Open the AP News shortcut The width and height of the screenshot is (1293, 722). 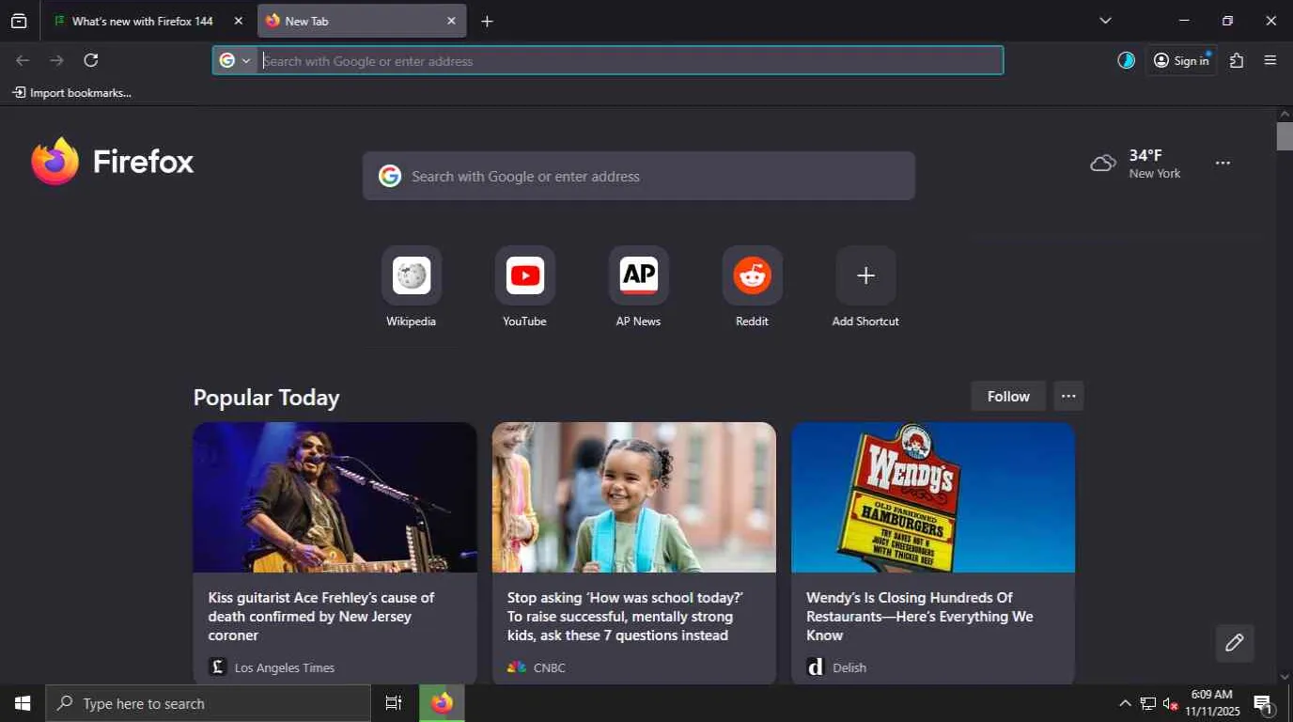click(x=639, y=288)
